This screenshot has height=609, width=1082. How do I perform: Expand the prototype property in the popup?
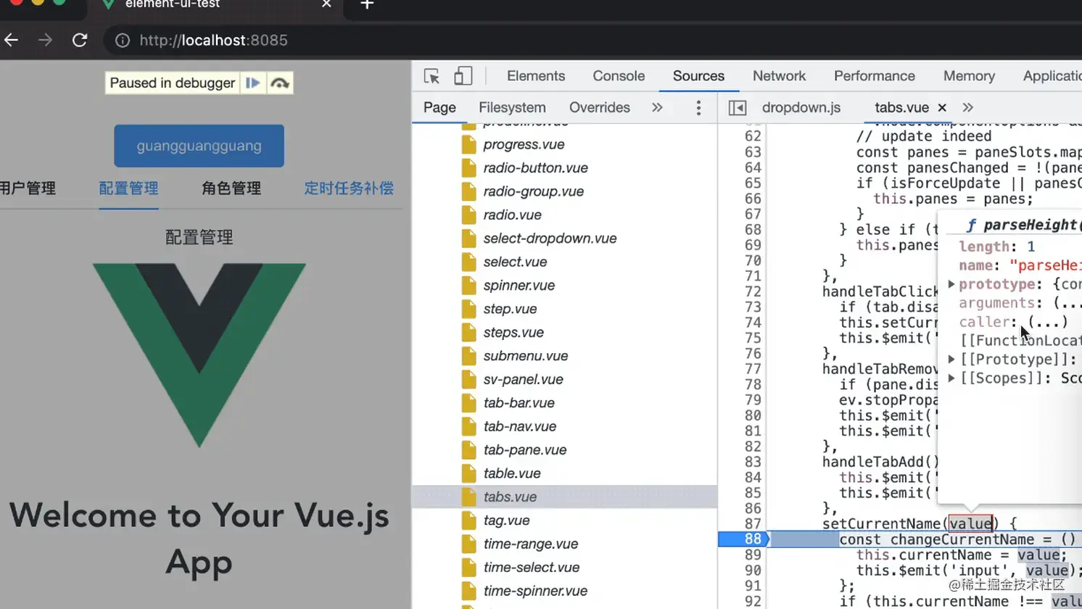[x=951, y=284]
